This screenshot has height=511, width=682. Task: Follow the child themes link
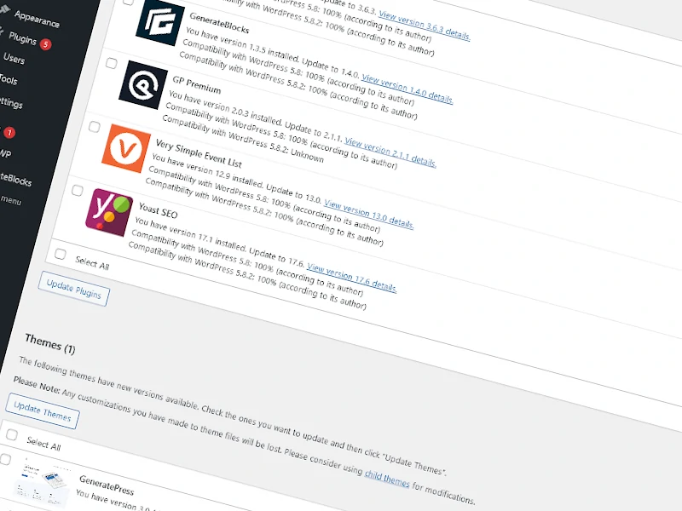[x=387, y=479]
